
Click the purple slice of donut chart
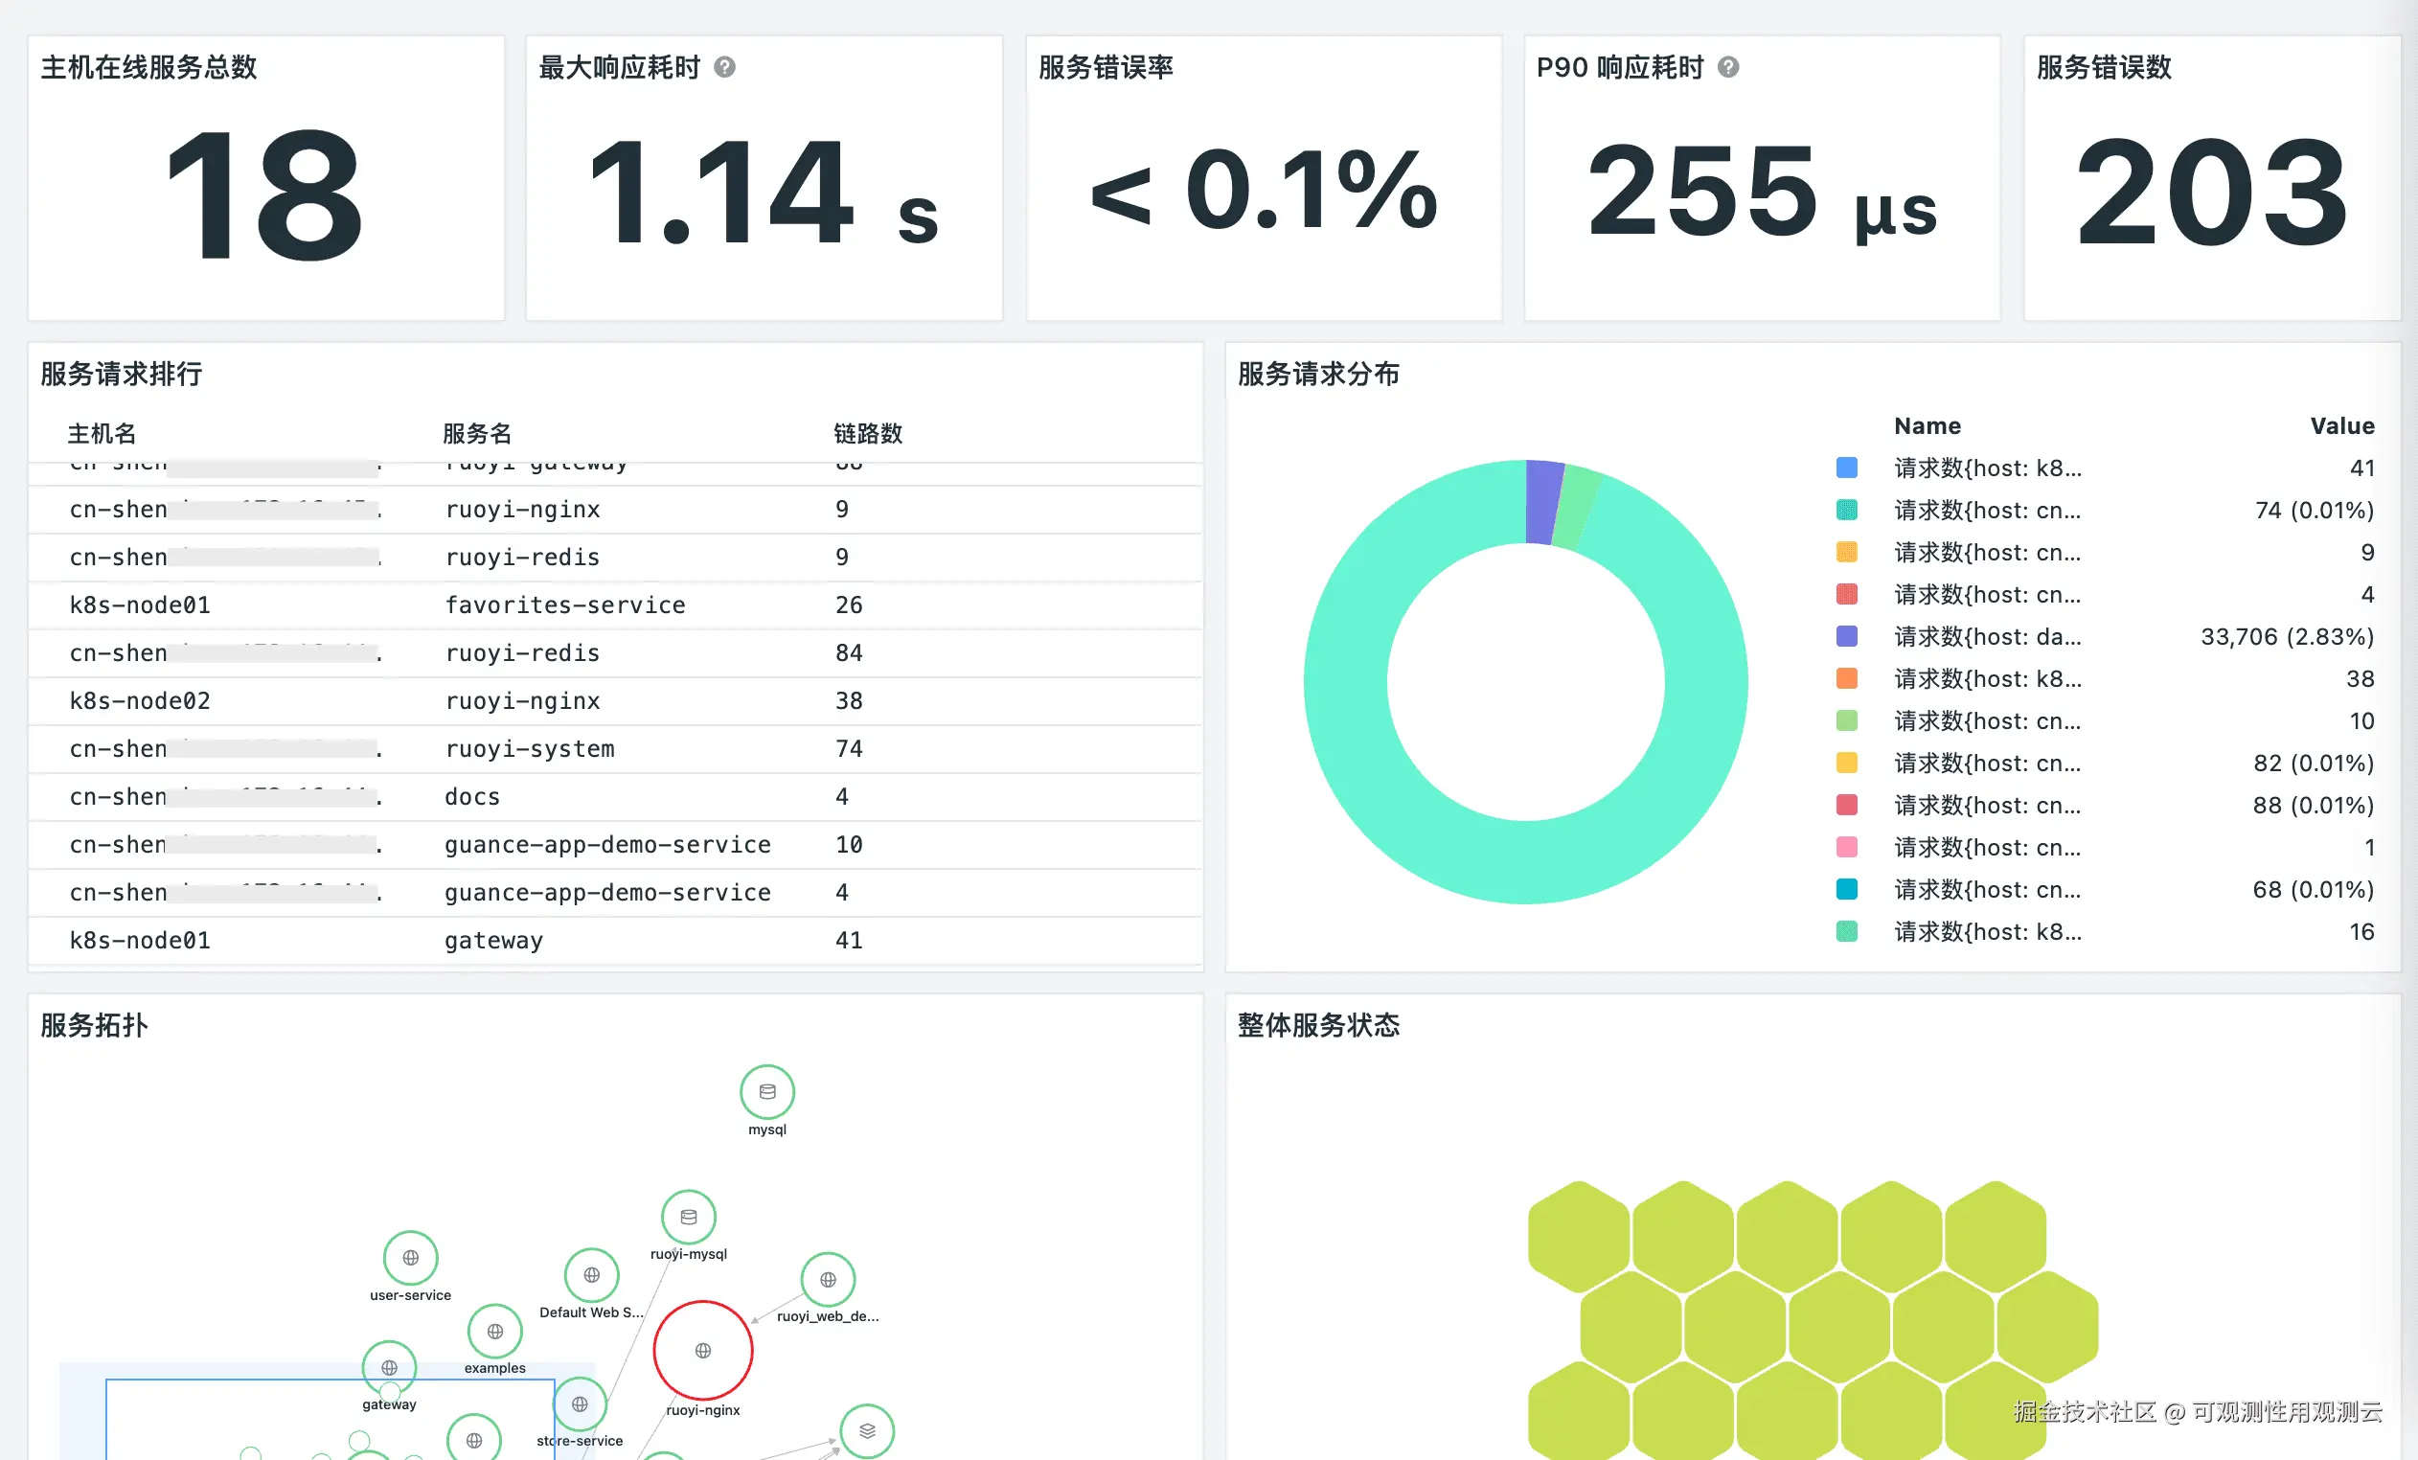click(x=1541, y=500)
